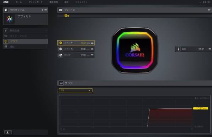
Task: Click the グラフ panel header icon
Action: click(61, 83)
